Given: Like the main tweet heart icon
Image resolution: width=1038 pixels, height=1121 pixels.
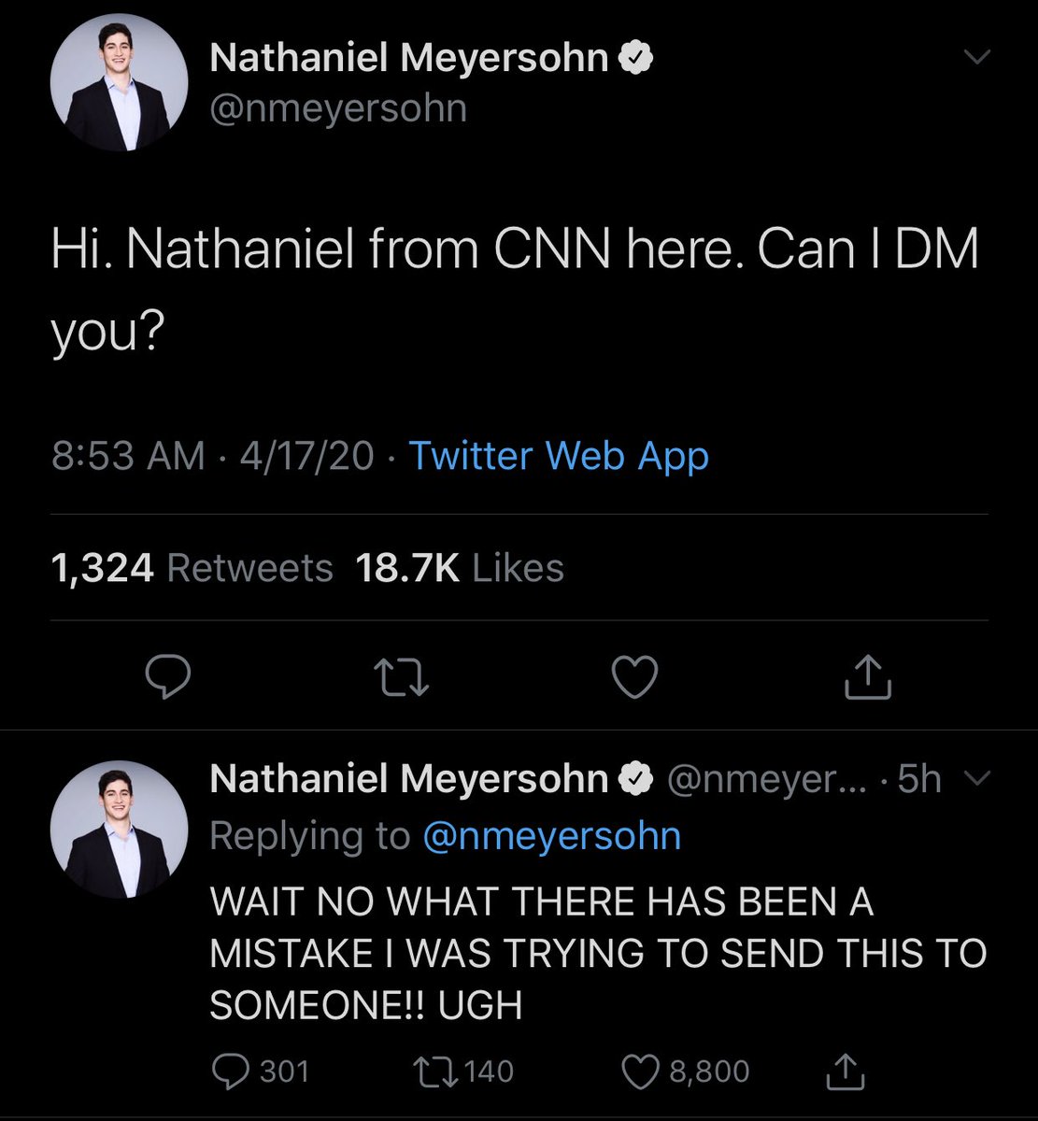Looking at the screenshot, I should pos(634,677).
